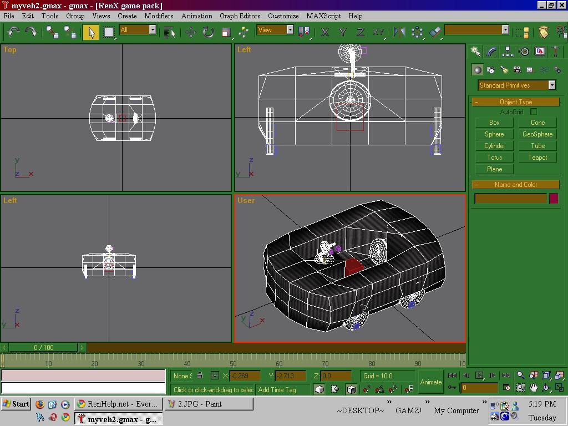Select the Rotate tool in the toolbar
568x426 pixels.
point(208,32)
